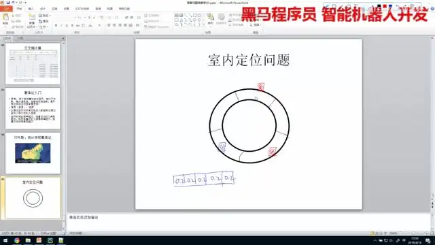Open the 选择 select dropdown
The height and width of the screenshot is (245, 435).
pyautogui.click(x=256, y=25)
